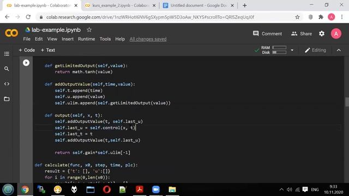Share the notebook

[x=302, y=34]
